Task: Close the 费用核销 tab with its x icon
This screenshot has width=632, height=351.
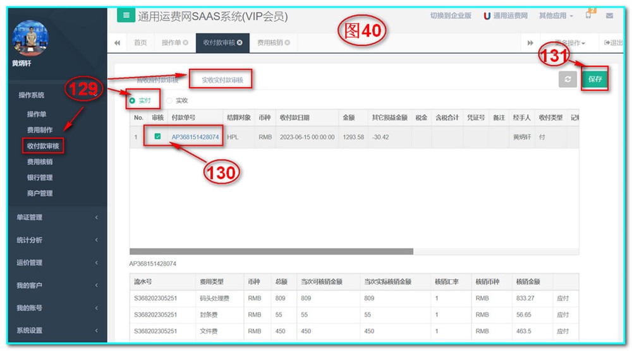Action: point(288,42)
